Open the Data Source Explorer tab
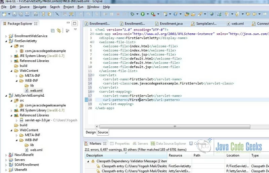The height and width of the screenshot is (173, 269). pos(168,143)
